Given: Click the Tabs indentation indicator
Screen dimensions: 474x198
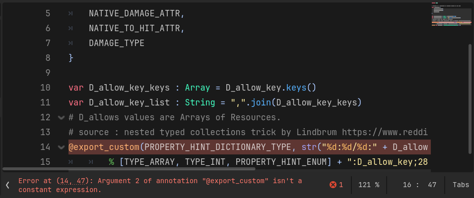Looking at the screenshot, I should [x=461, y=185].
